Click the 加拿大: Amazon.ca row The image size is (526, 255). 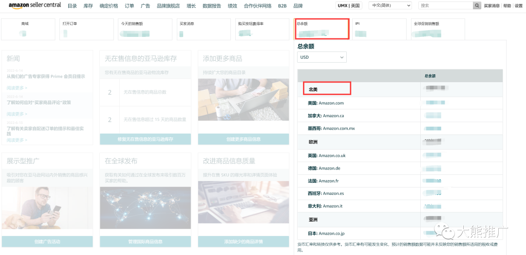click(x=400, y=116)
